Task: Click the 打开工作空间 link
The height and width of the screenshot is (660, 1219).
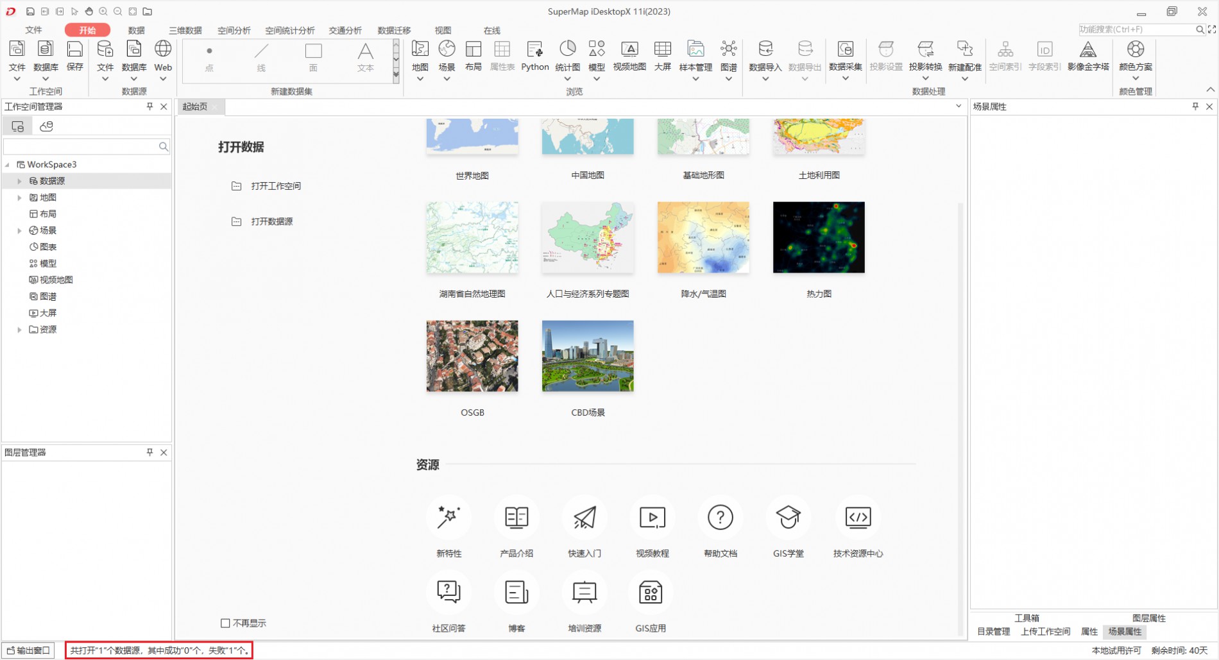Action: (x=276, y=186)
